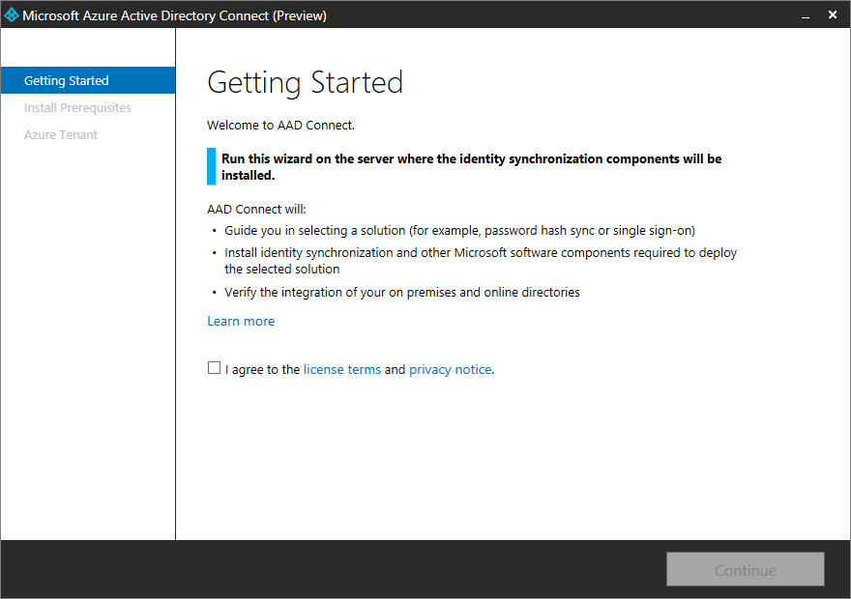The width and height of the screenshot is (851, 599).
Task: Click the Getting Started page heading
Action: pyautogui.click(x=306, y=83)
